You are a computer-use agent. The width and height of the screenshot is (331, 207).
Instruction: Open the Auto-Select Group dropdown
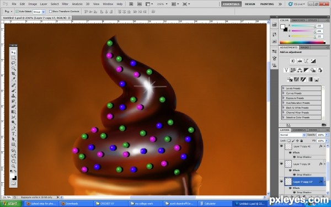click(39, 12)
